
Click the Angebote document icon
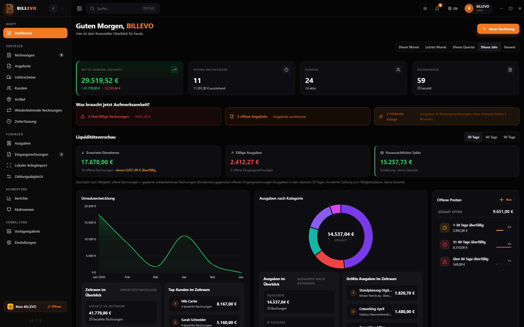(x=9, y=66)
